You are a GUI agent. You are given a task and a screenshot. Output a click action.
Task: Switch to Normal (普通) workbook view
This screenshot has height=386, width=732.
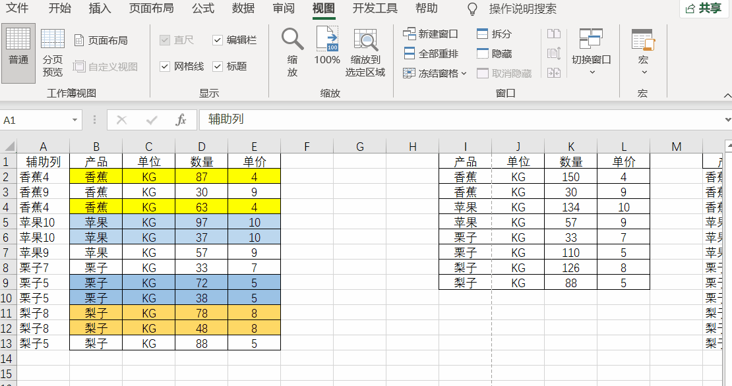[18, 53]
